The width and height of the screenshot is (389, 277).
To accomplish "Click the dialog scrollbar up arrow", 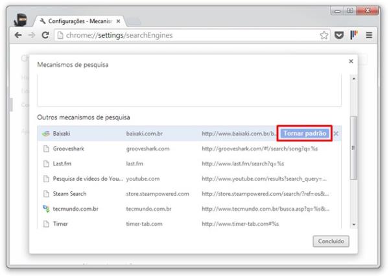I will pyautogui.click(x=354, y=78).
